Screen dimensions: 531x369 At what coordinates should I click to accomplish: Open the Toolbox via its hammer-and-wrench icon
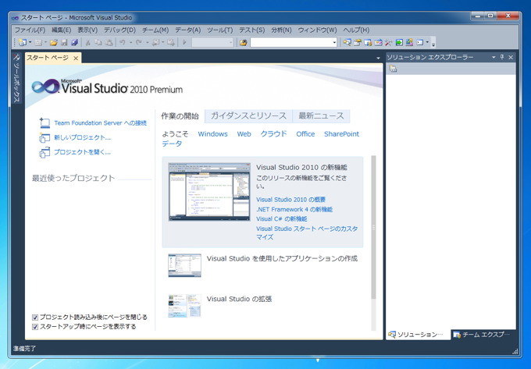[x=389, y=42]
